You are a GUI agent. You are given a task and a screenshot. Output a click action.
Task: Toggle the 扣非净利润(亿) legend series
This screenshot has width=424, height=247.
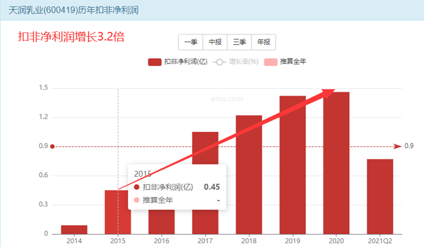point(177,62)
